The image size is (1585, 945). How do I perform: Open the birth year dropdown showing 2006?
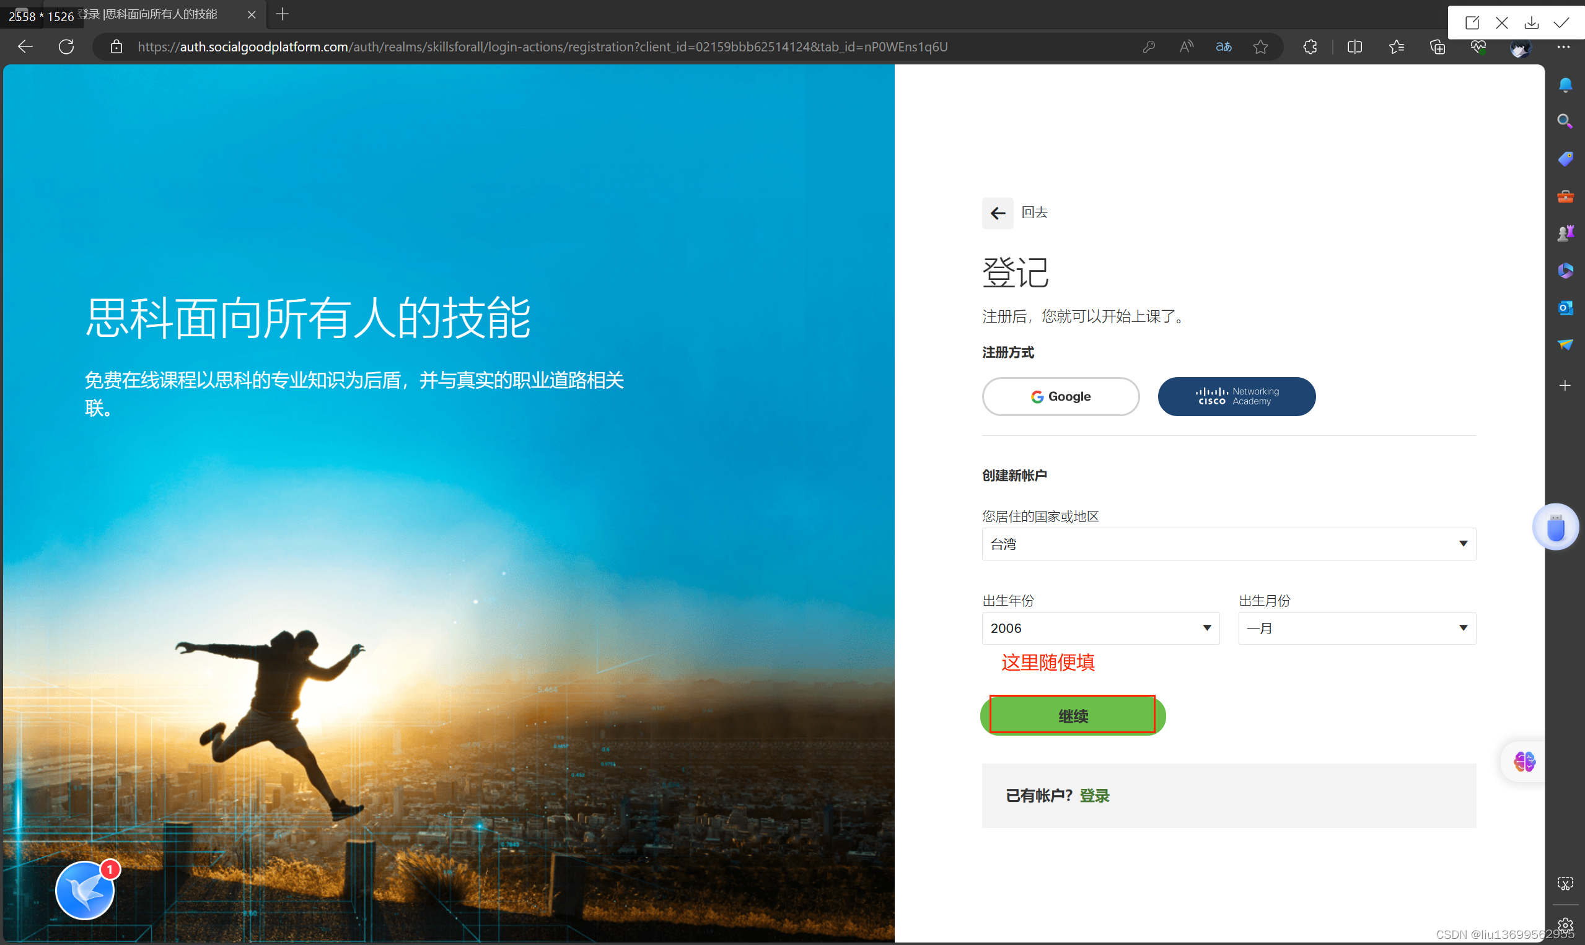point(1100,628)
